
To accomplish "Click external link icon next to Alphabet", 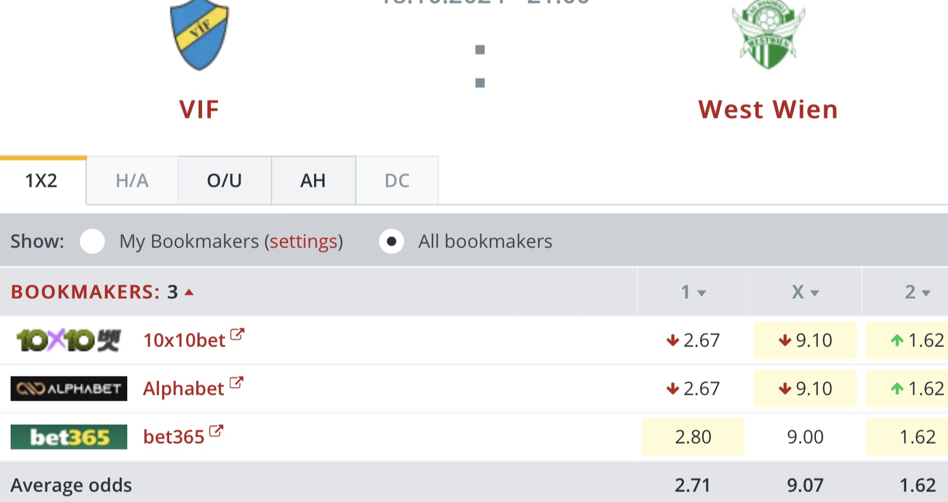I will (236, 383).
